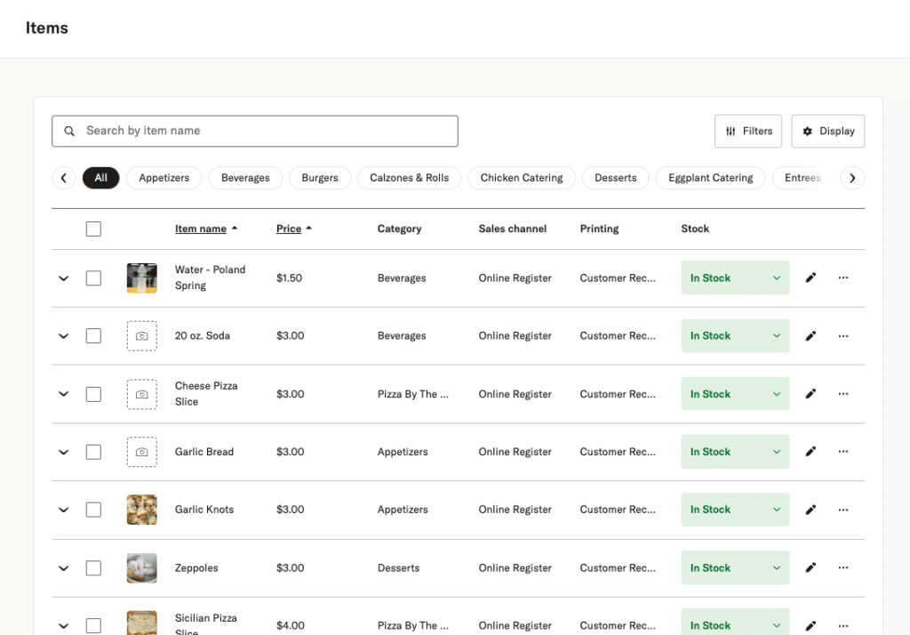Change stock status of 20 oz. Soda

735,336
